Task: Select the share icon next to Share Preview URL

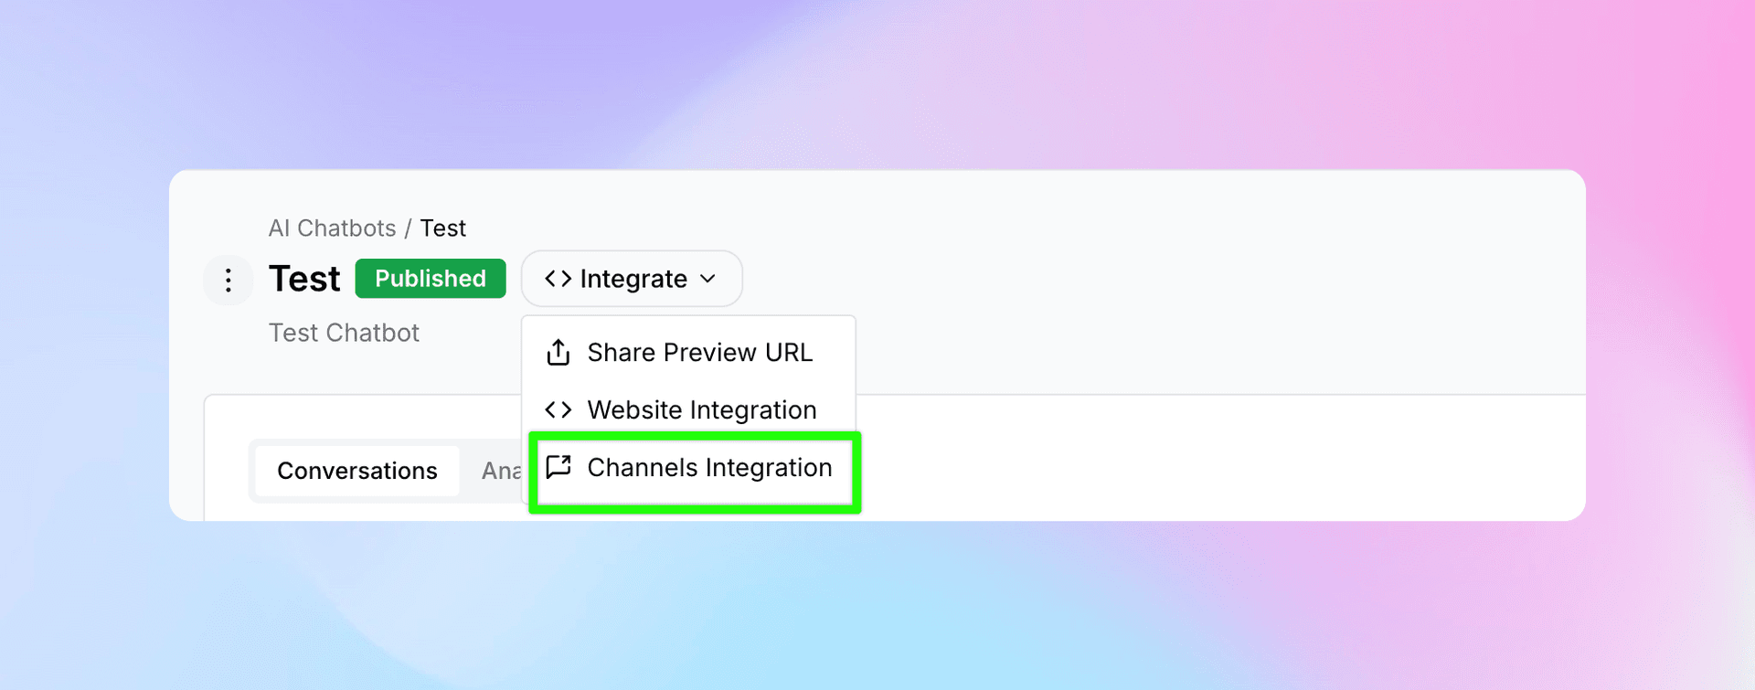Action: tap(558, 352)
